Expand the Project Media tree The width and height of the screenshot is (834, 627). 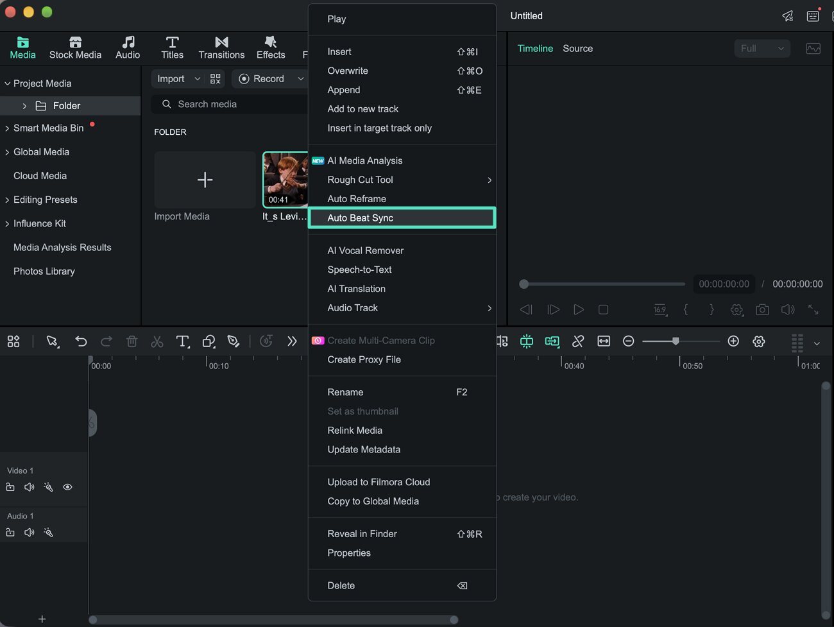[x=7, y=83]
